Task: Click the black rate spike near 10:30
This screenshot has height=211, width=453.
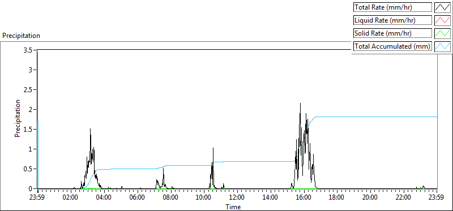Action: [213, 148]
